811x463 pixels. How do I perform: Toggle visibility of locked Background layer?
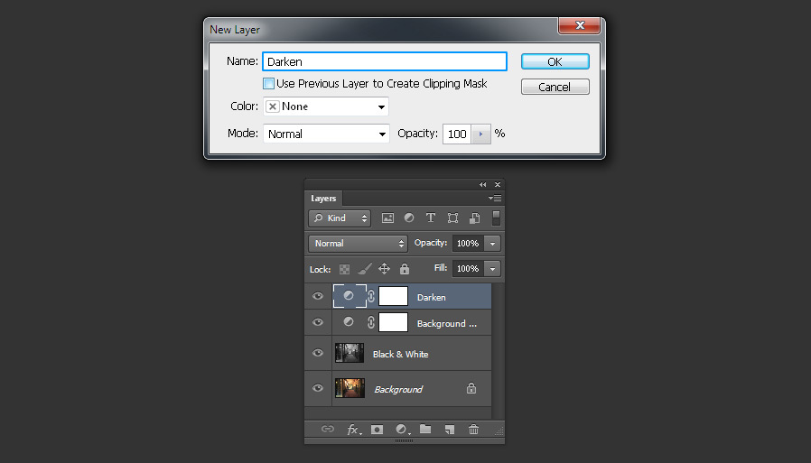pos(318,388)
